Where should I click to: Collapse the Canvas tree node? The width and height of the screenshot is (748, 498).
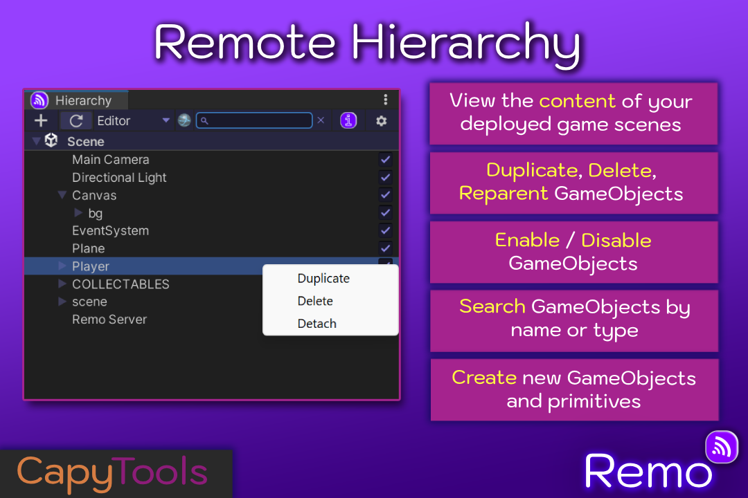click(62, 195)
